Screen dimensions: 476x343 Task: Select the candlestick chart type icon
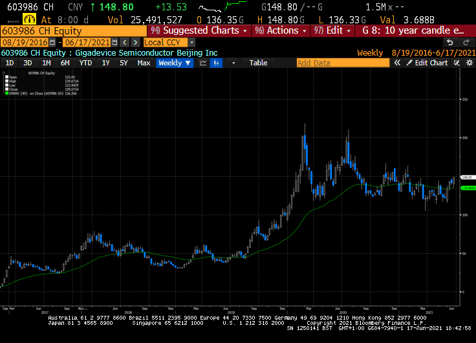216,63
